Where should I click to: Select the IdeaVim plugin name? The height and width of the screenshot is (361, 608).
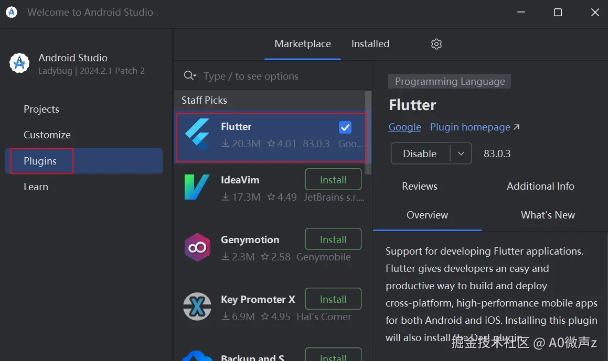point(240,180)
